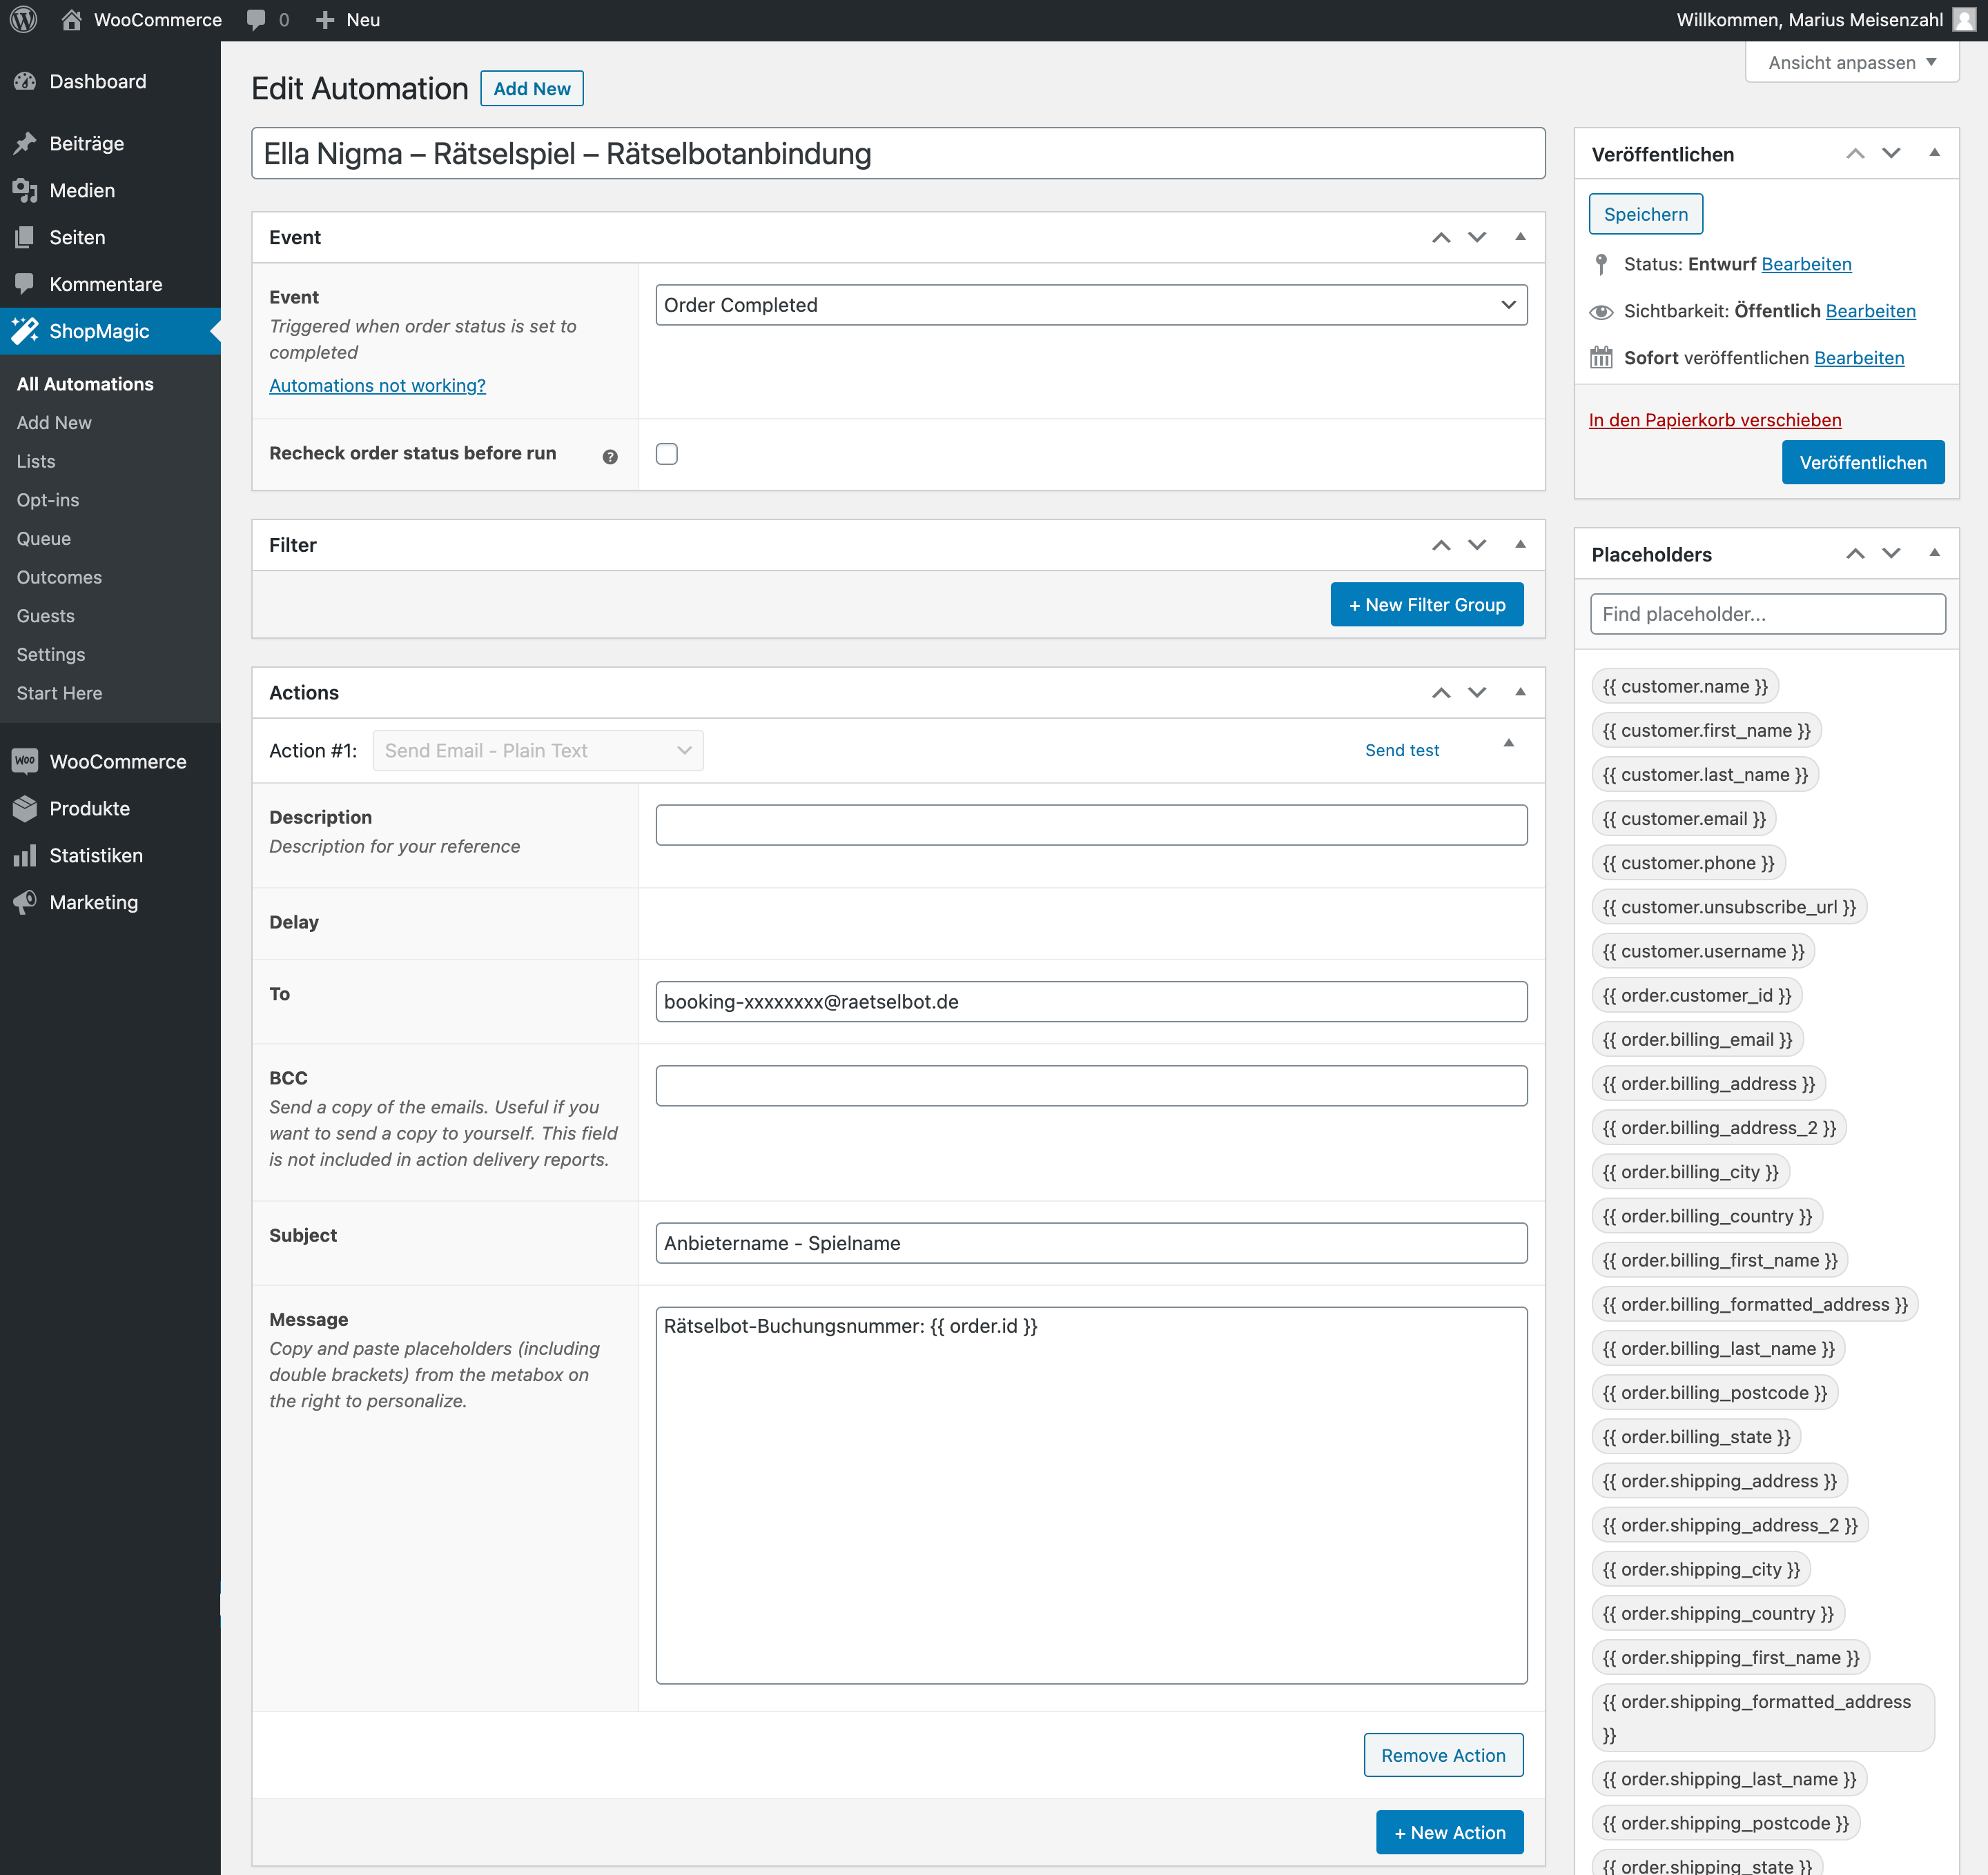The height and width of the screenshot is (1875, 1988).
Task: Collapse Action #1 using its arrow
Action: tap(1509, 742)
